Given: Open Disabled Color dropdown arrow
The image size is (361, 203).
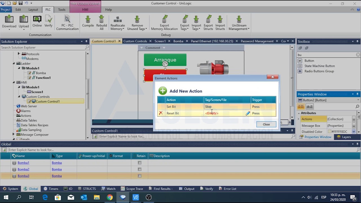Looking at the screenshot, I should pos(354,132).
